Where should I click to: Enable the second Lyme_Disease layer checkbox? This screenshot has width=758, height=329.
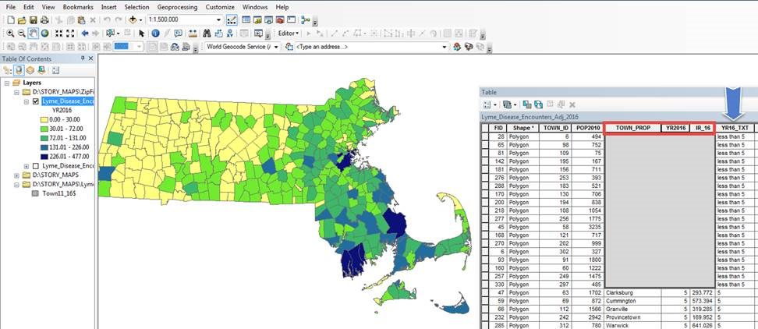pos(36,166)
